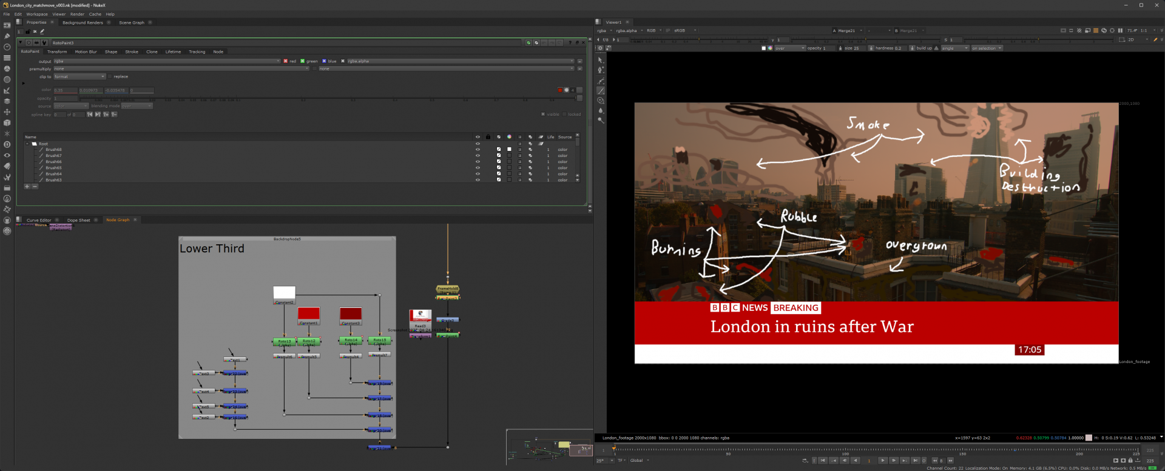Enable the replace checkbox

click(110, 77)
